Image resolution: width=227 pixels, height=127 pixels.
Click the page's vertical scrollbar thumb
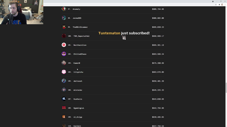226,88
